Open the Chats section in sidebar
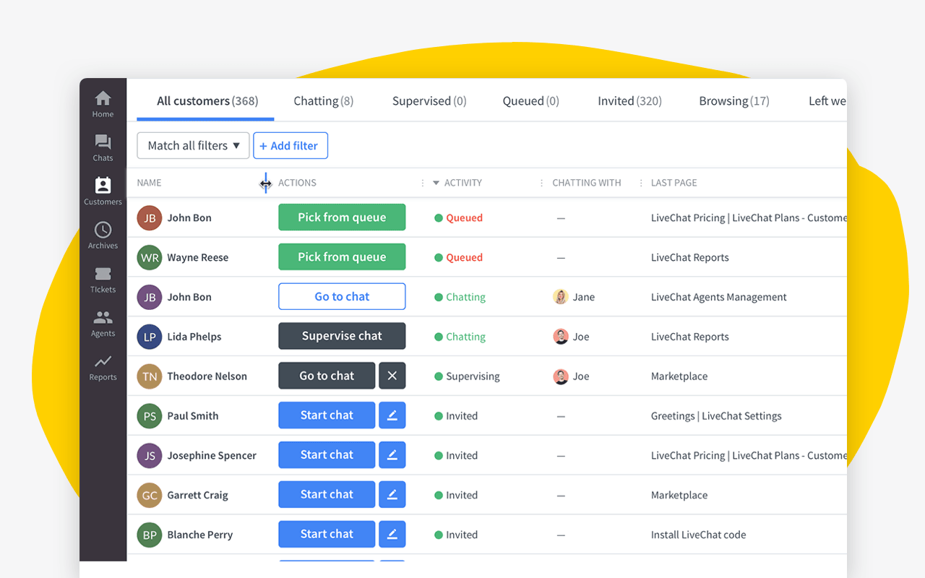925x578 pixels. (103, 148)
